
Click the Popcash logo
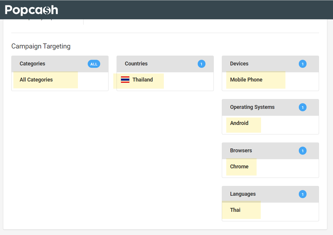32,10
